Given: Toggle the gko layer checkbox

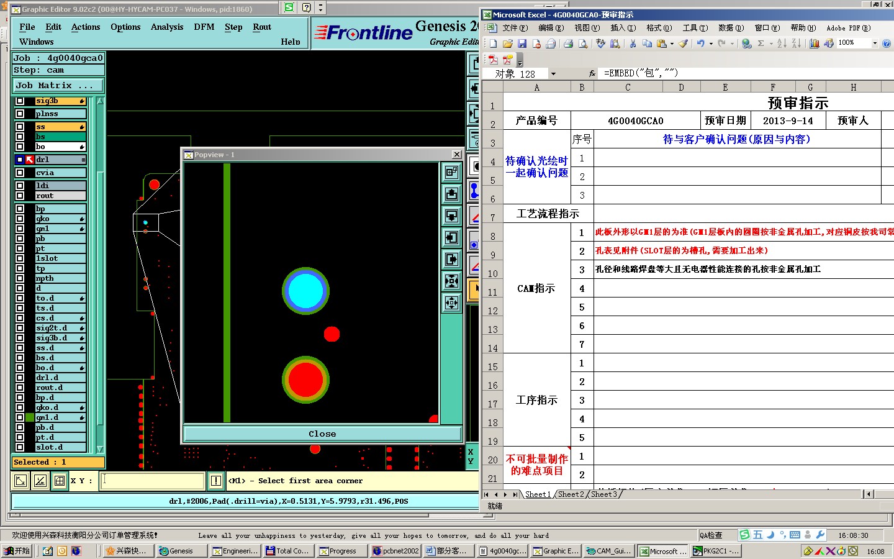Looking at the screenshot, I should (x=20, y=219).
